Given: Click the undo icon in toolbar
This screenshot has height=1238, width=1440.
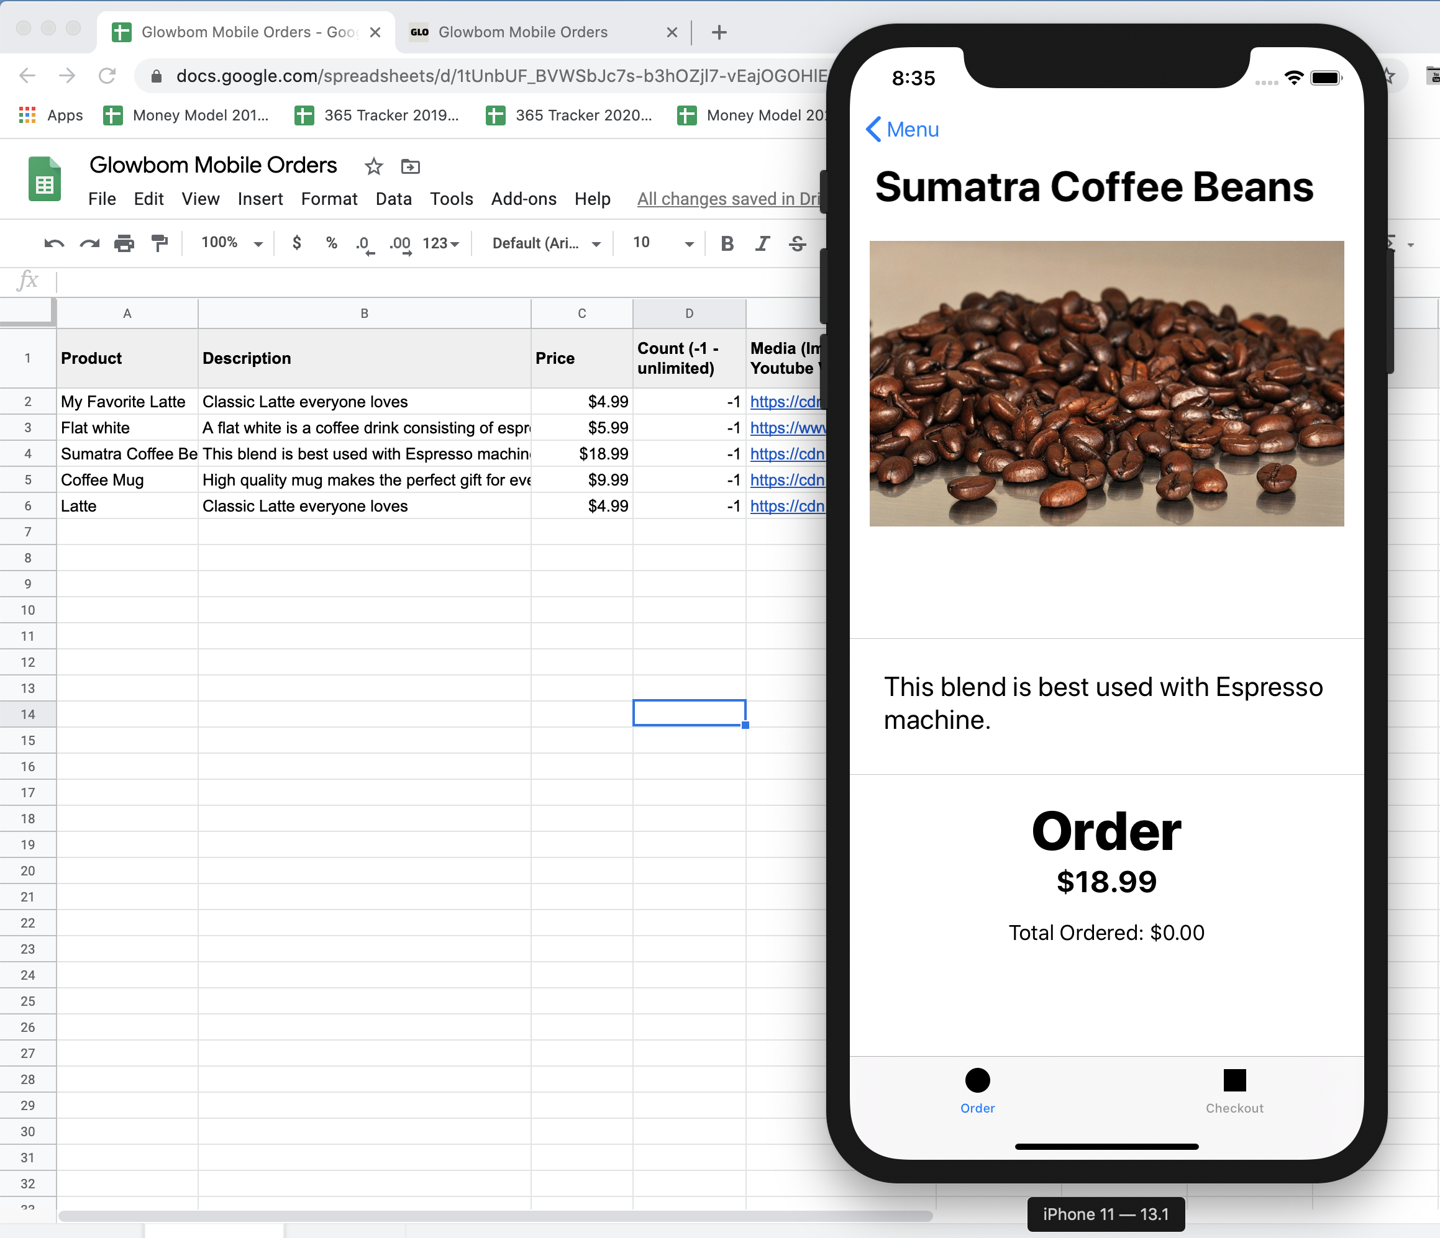Looking at the screenshot, I should (54, 243).
